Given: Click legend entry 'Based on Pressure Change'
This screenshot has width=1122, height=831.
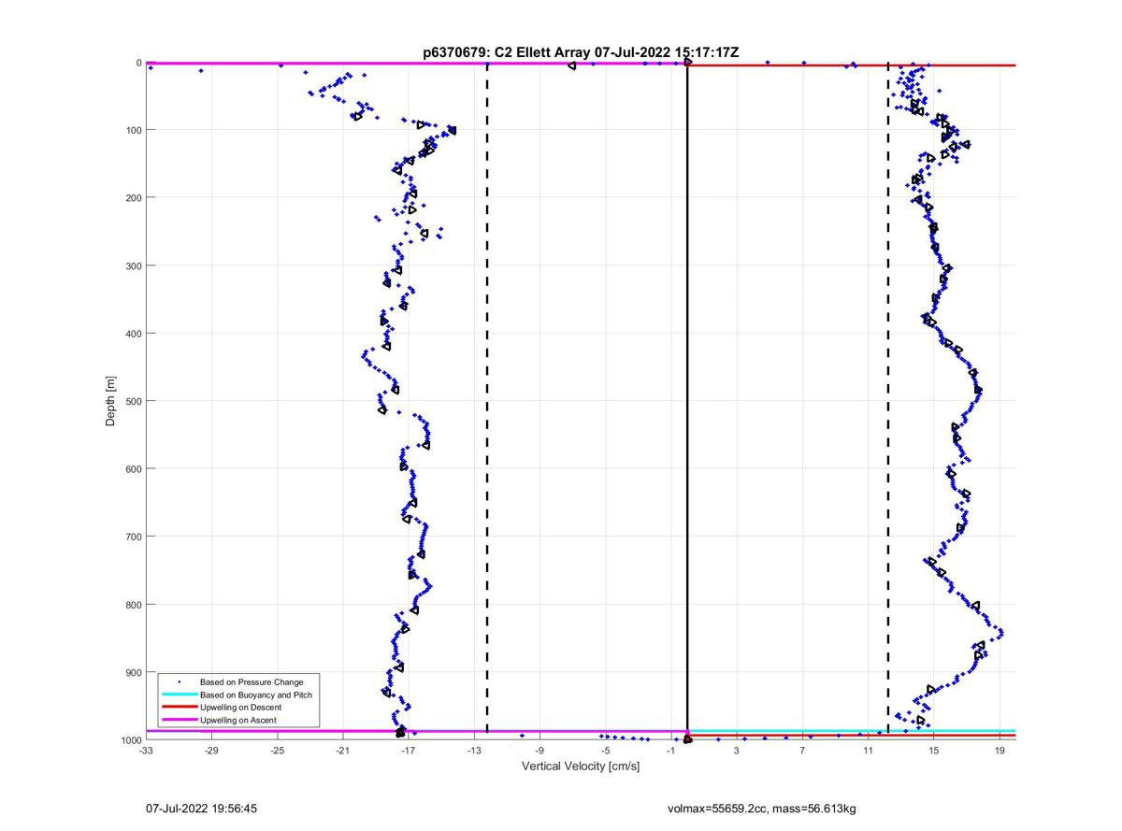Looking at the screenshot, I should click(x=252, y=682).
